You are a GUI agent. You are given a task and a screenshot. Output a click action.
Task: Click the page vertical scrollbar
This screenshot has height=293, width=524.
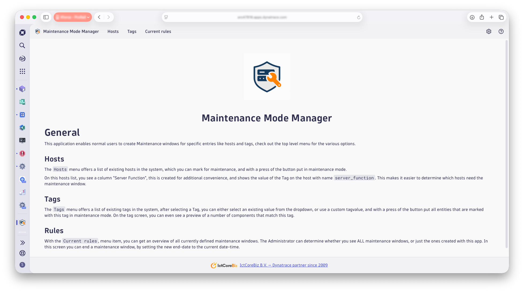(506, 144)
